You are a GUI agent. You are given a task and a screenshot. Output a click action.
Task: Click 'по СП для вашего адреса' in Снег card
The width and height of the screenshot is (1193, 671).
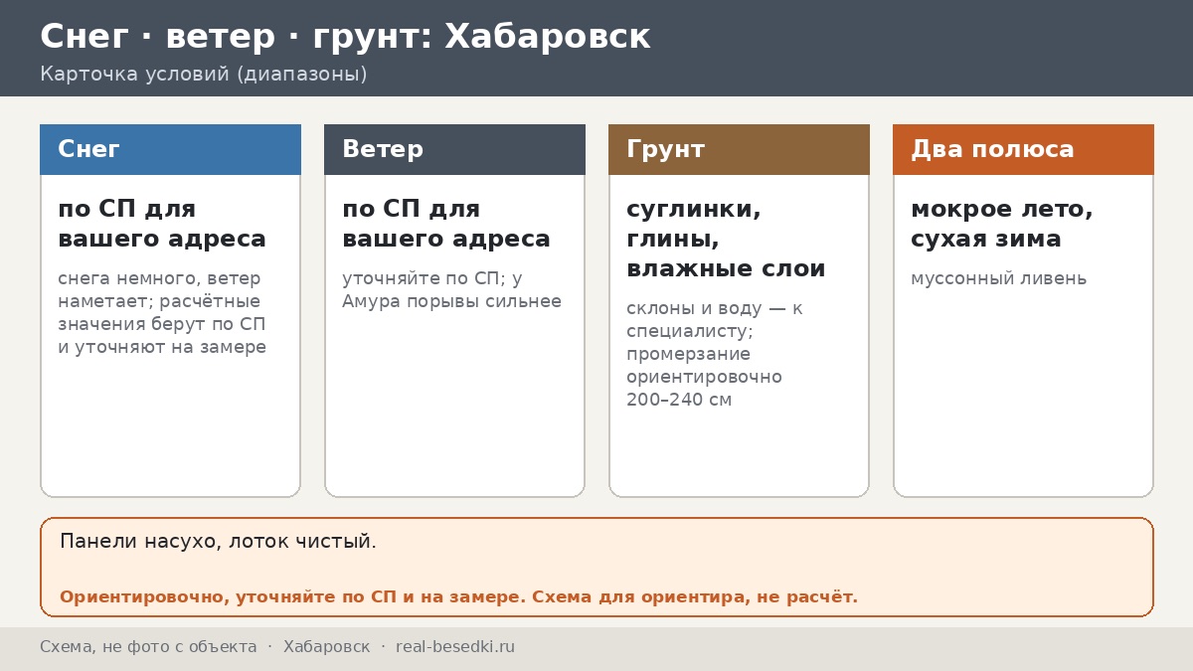coord(162,224)
